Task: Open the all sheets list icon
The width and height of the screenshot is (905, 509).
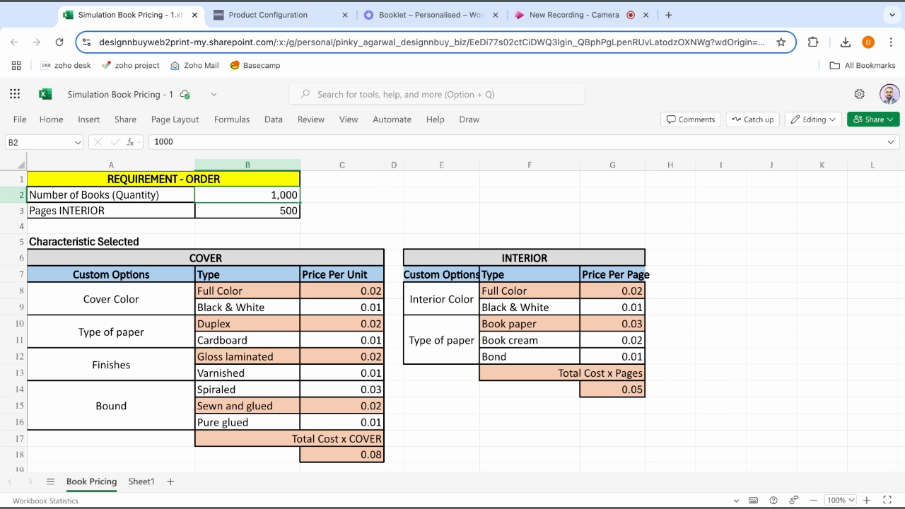Action: (x=50, y=481)
